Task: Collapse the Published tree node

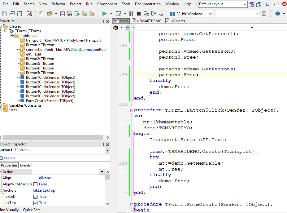Action: [x=12, y=35]
